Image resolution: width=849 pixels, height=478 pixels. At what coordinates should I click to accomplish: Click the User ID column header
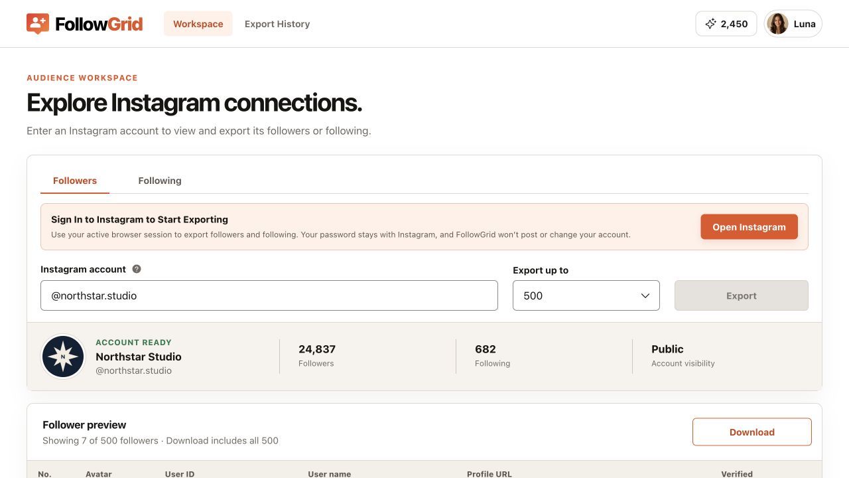point(180,474)
